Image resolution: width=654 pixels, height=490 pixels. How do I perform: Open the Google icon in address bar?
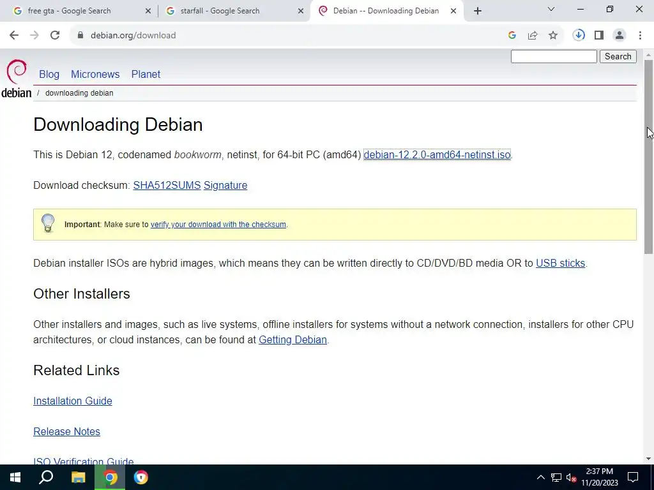coord(512,36)
